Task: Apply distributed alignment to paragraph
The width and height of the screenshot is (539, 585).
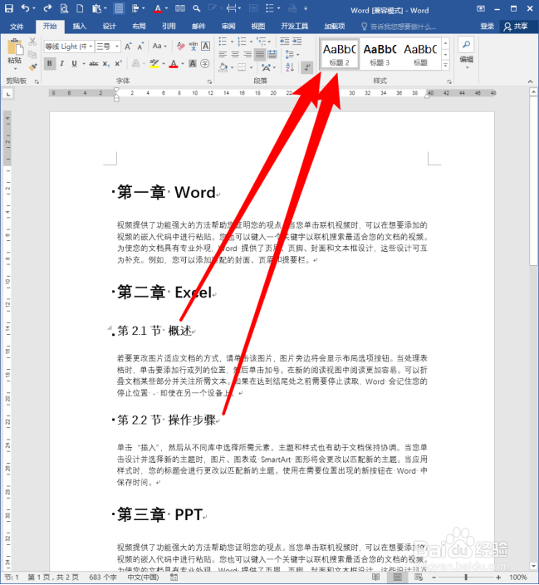Action: coord(272,55)
